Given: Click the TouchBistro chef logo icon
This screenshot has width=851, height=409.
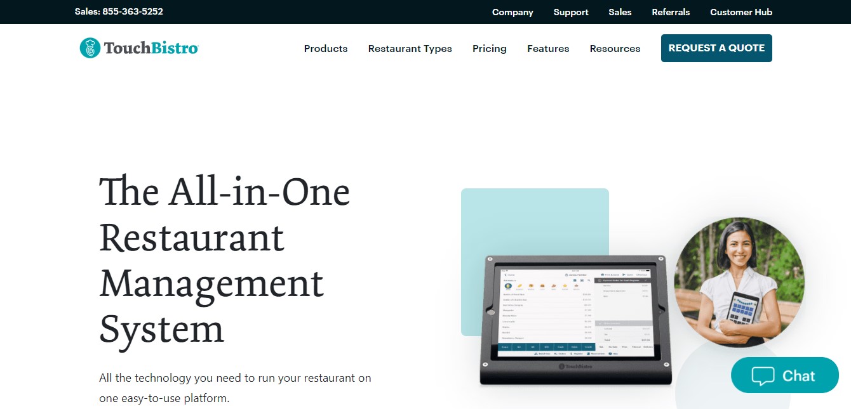Looking at the screenshot, I should coord(90,48).
